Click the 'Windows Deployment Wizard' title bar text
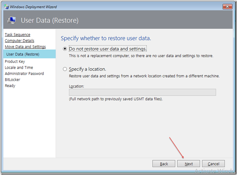Screen dimensions: 237x175 pyautogui.click(x=33, y=7)
